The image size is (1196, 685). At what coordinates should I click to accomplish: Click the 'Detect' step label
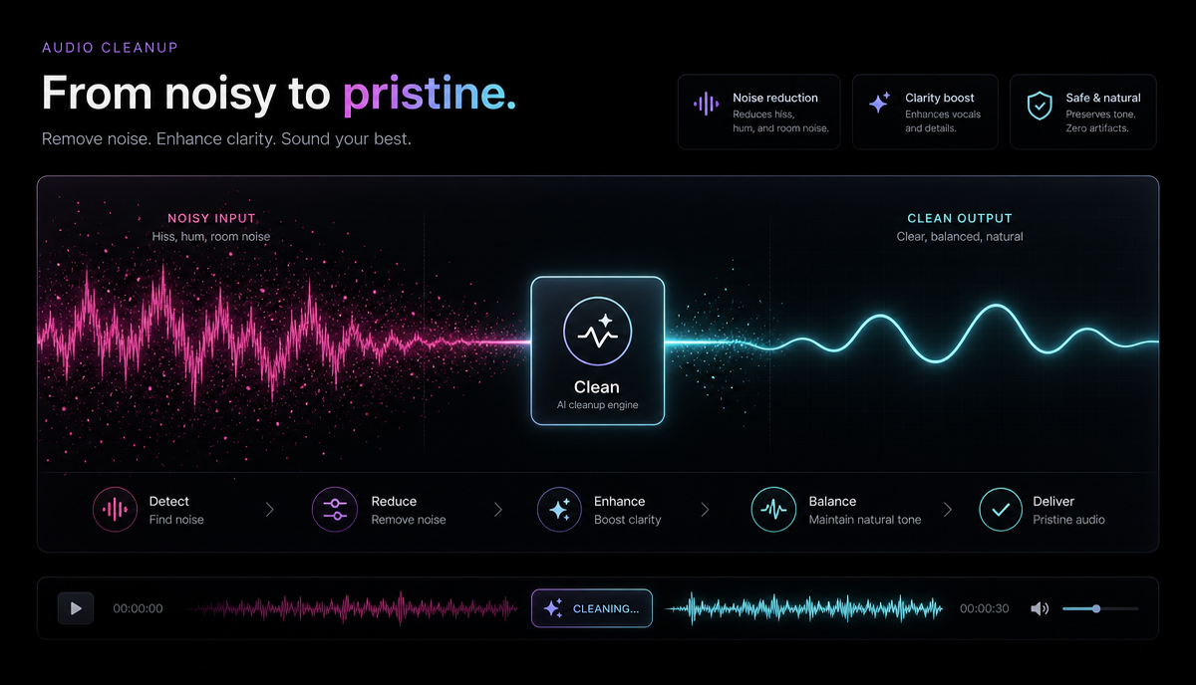coord(168,501)
